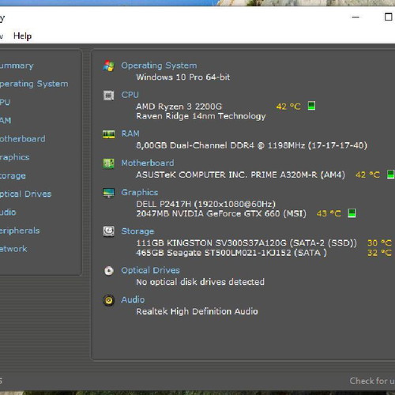395x395 pixels.
Task: Select Summary in the sidebar
Action: [x=17, y=66]
